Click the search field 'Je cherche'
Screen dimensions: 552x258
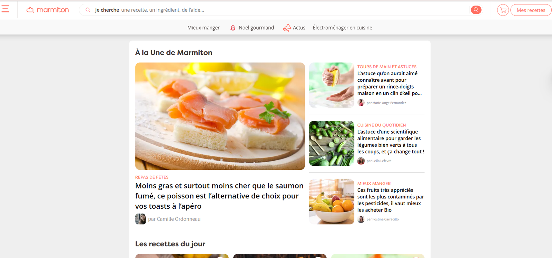click(x=276, y=10)
